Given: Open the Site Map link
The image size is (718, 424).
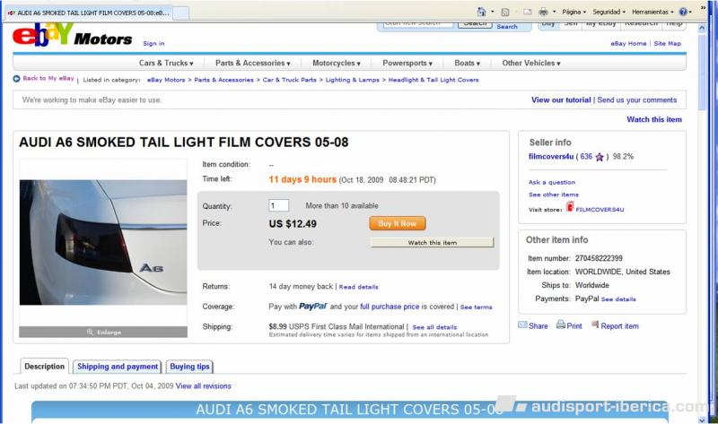Looking at the screenshot, I should click(667, 43).
